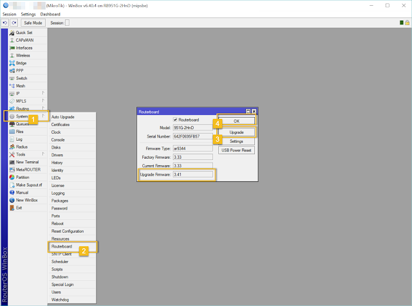Click Exit in the sidebar

(x=28, y=208)
